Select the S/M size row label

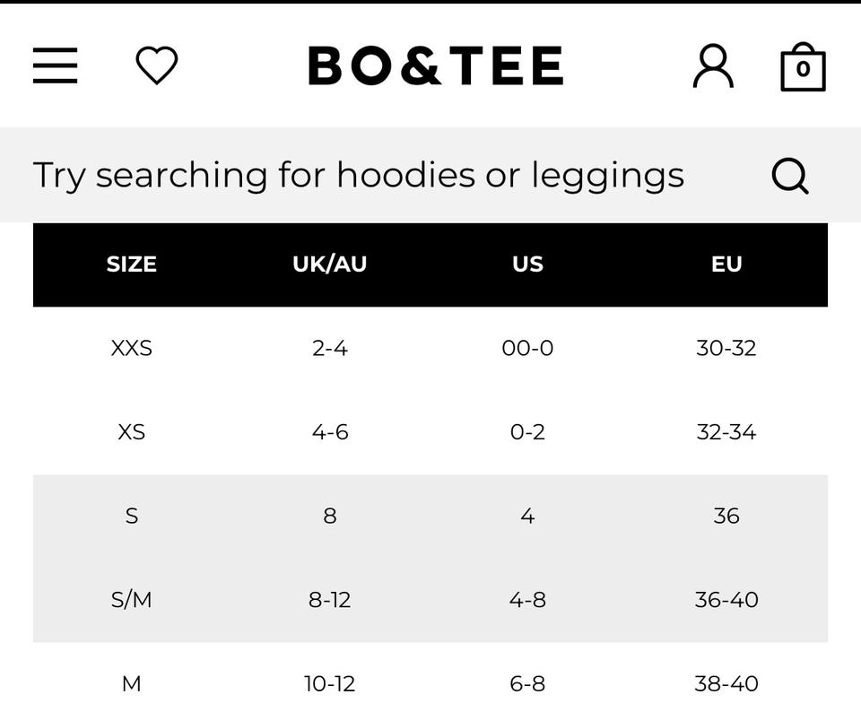click(132, 600)
